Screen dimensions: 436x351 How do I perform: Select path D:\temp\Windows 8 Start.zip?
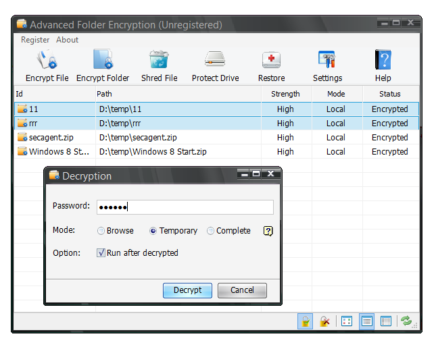pyautogui.click(x=153, y=152)
